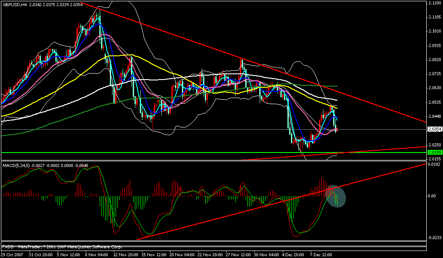Click the 30 Nov 04:00 time label
Viewport: 443px width, 258px height.
pyautogui.click(x=265, y=254)
